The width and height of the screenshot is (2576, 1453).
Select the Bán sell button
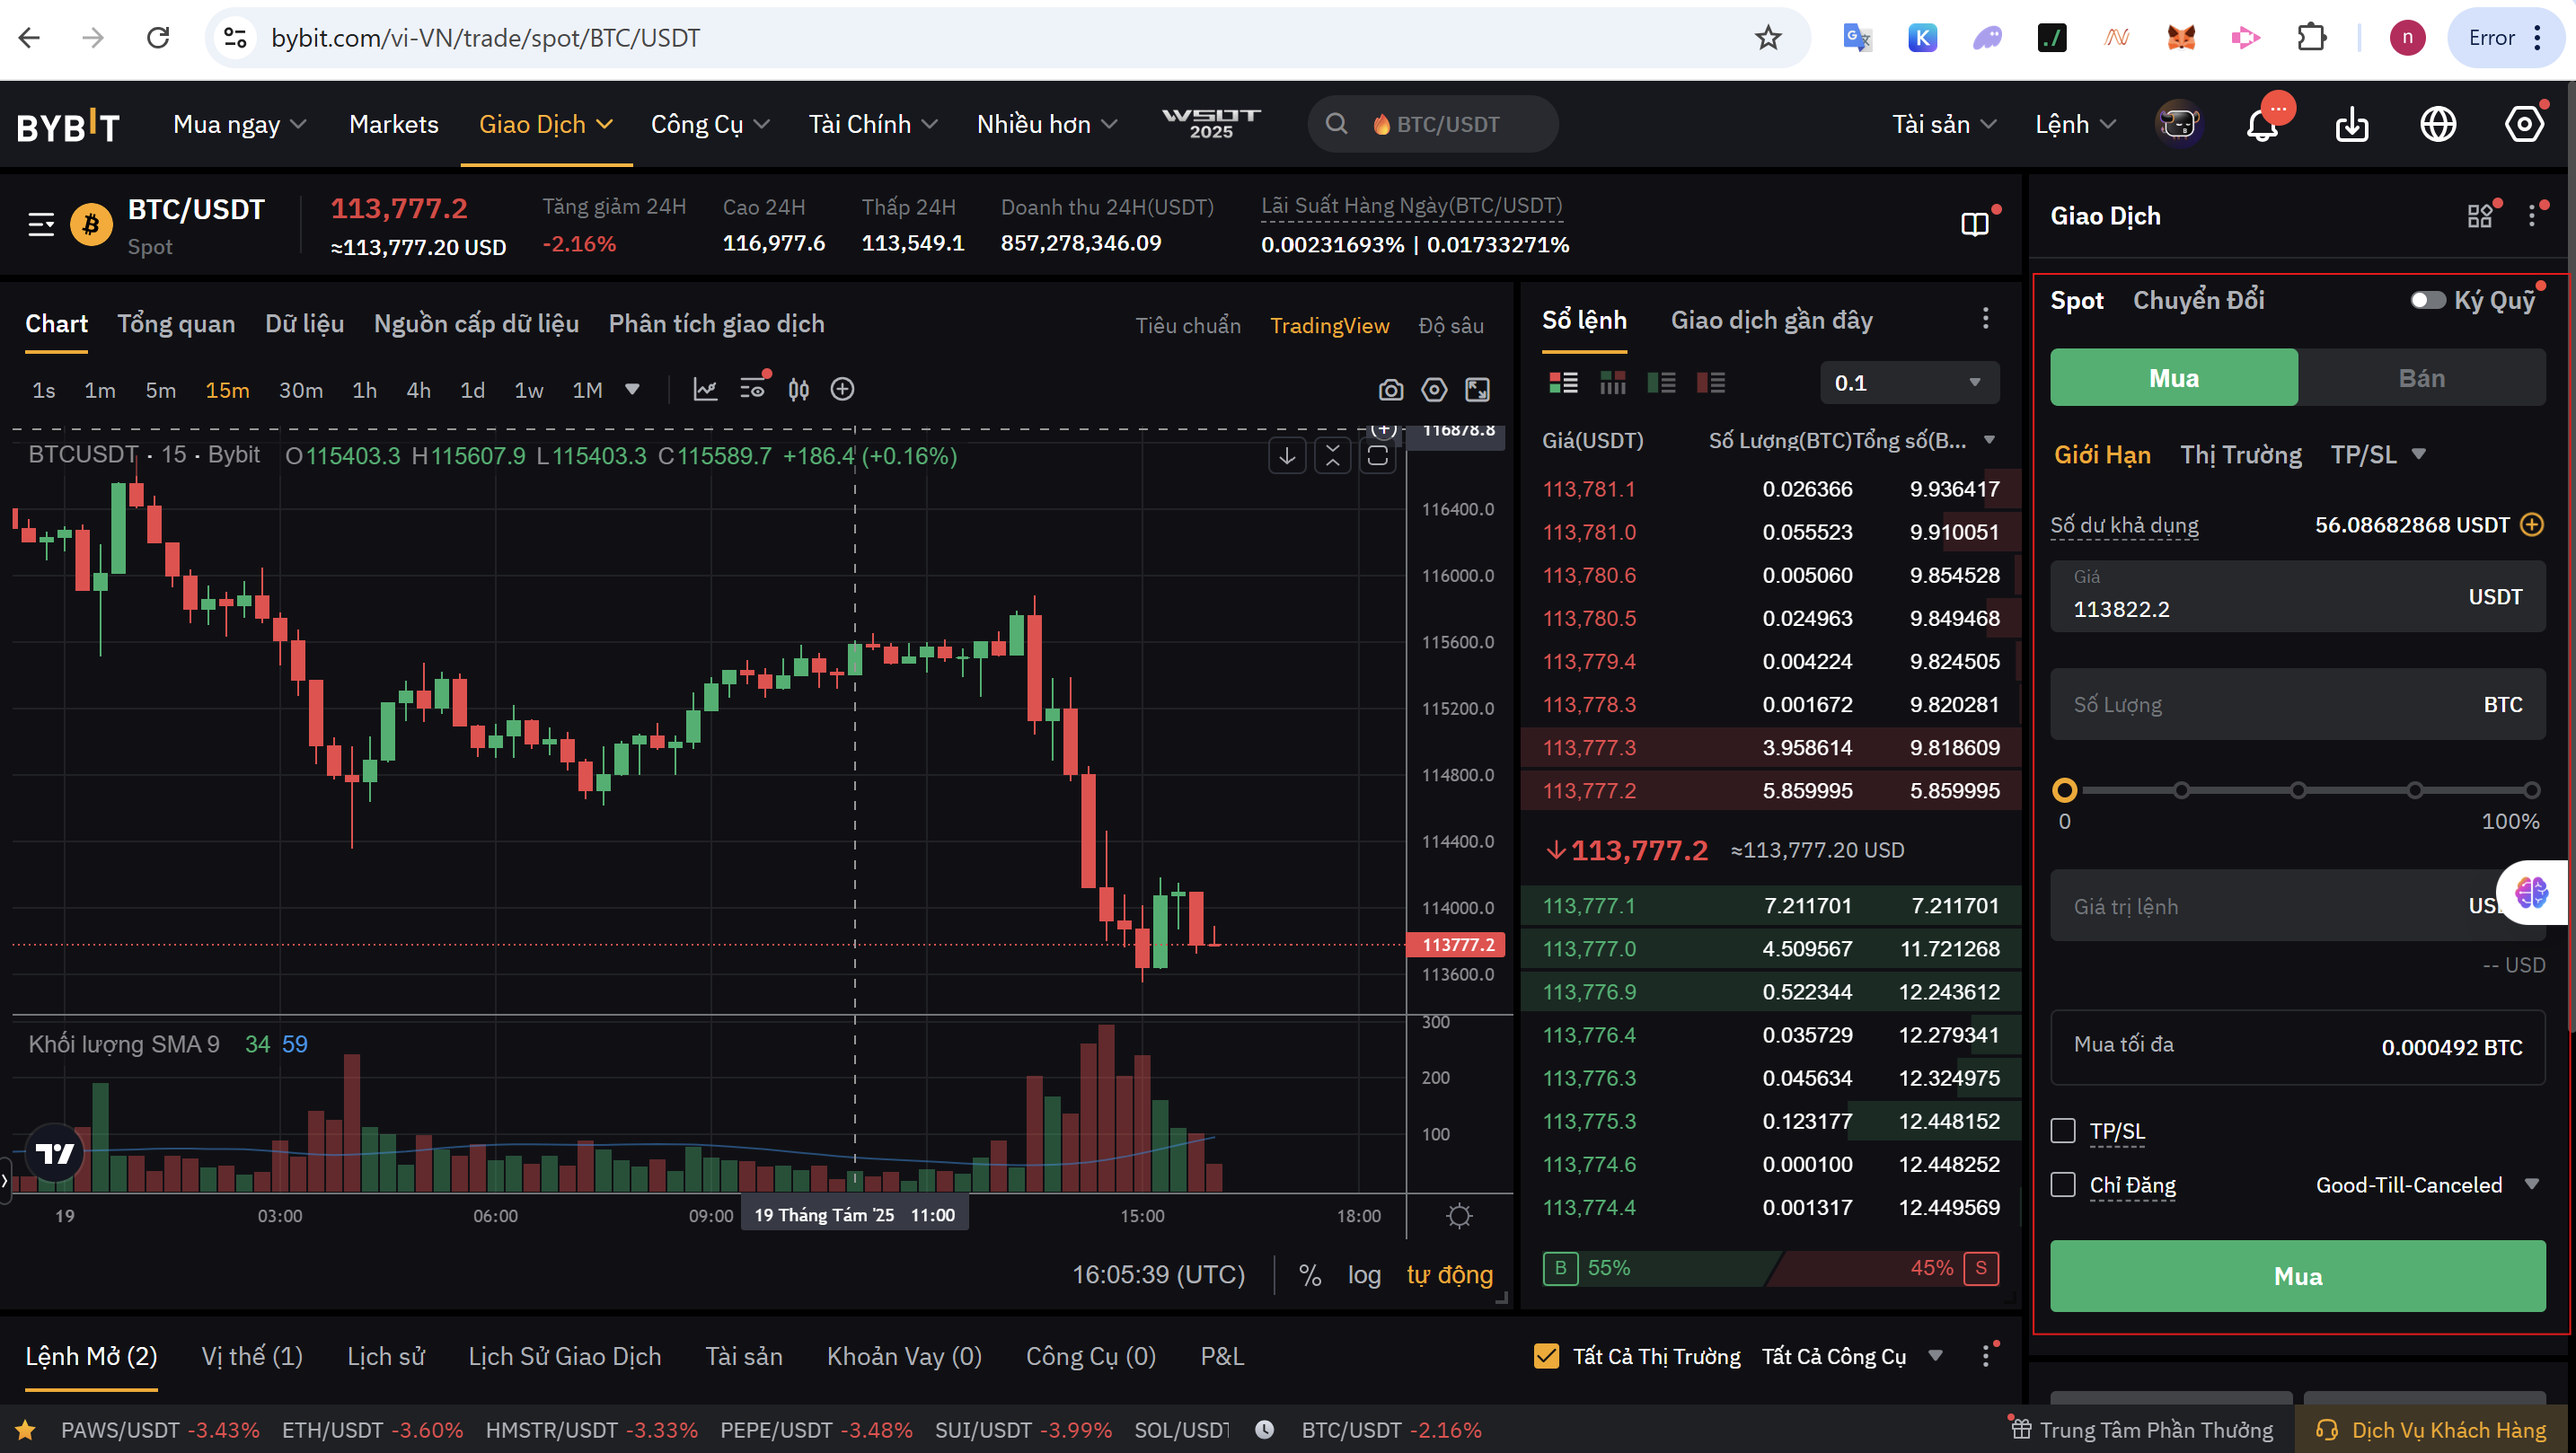tap(2421, 378)
